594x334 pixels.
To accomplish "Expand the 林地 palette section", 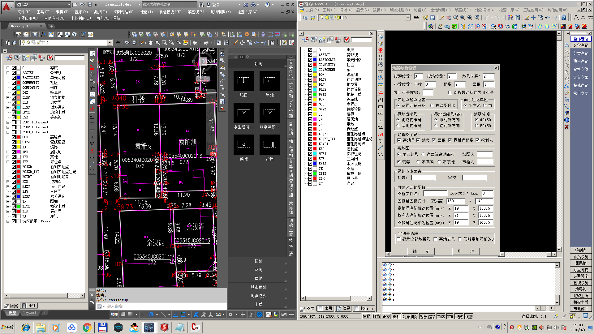I will coord(258,270).
